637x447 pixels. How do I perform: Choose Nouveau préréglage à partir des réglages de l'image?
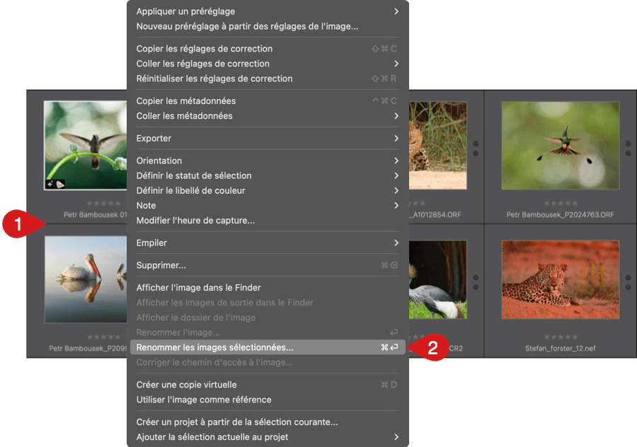[268, 26]
